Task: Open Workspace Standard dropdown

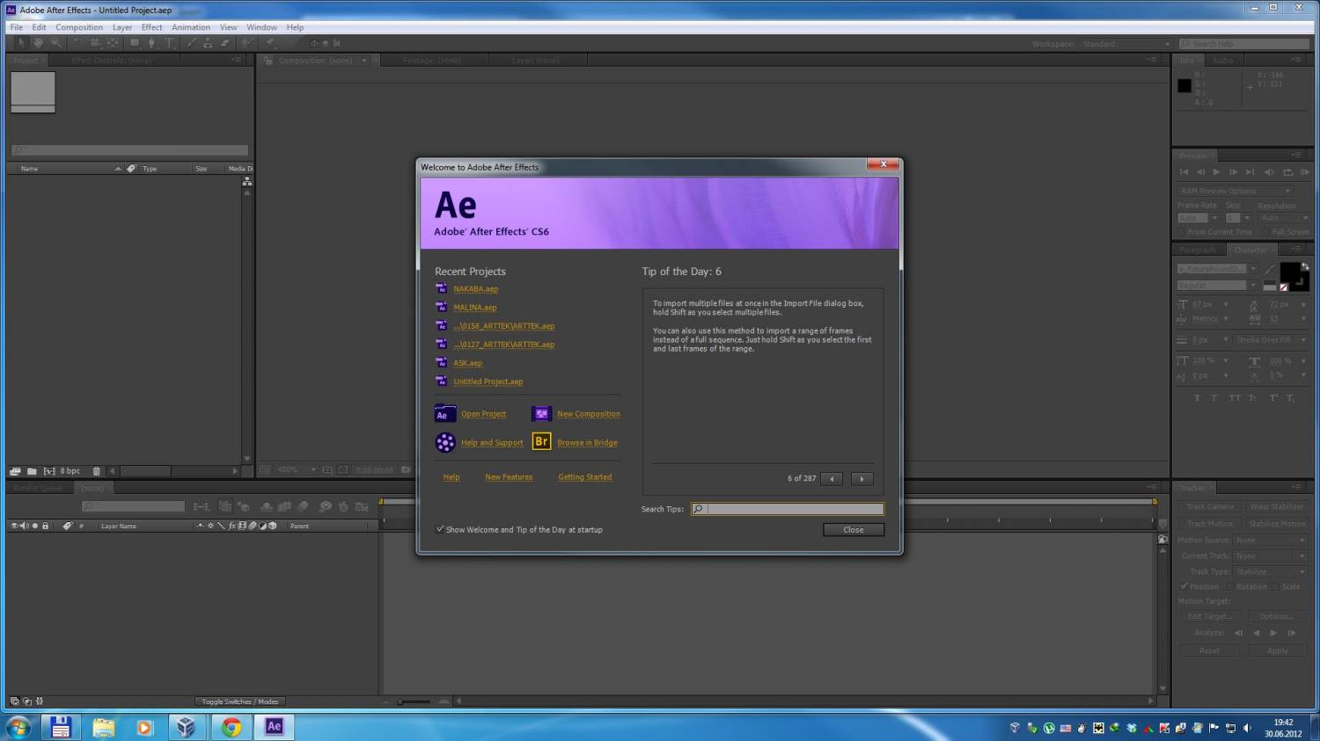Action: (x=1126, y=43)
